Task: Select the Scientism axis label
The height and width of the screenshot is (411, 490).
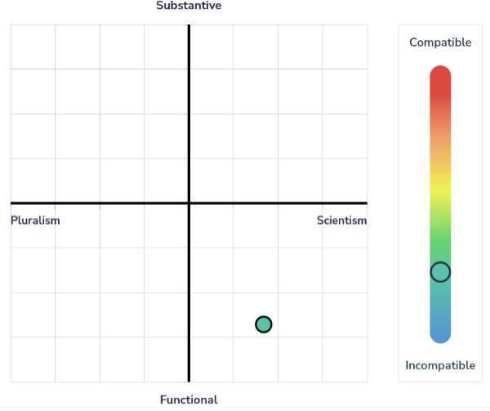Action: (x=341, y=221)
